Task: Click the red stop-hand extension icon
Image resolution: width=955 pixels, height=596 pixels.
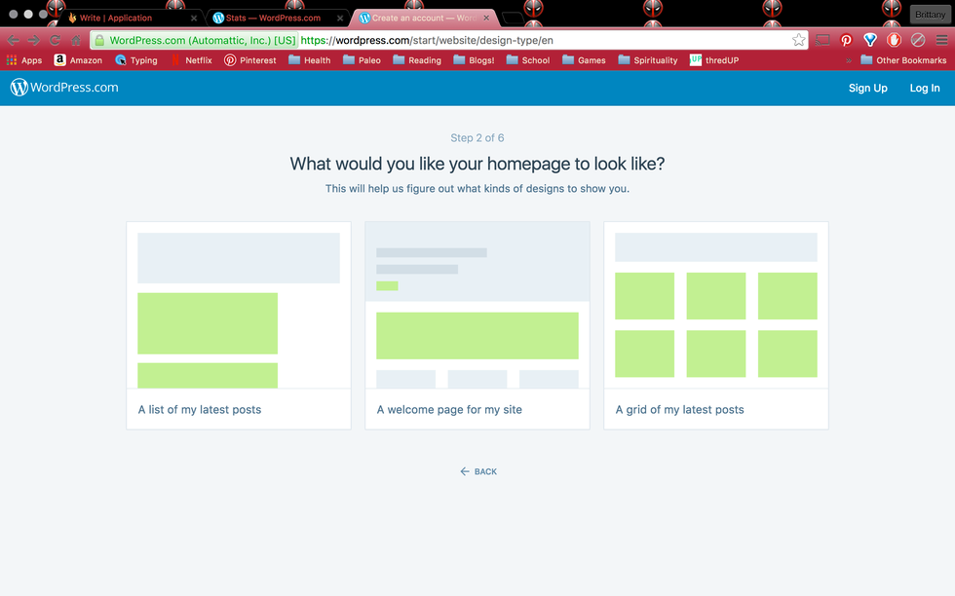Action: 894,40
